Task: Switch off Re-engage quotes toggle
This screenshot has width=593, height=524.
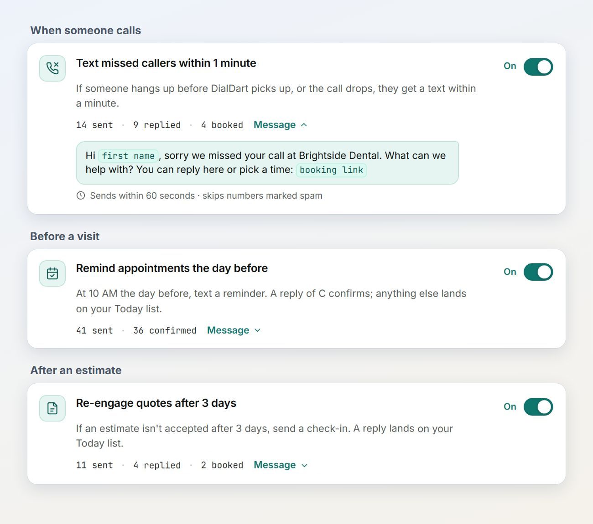Action: [x=538, y=407]
